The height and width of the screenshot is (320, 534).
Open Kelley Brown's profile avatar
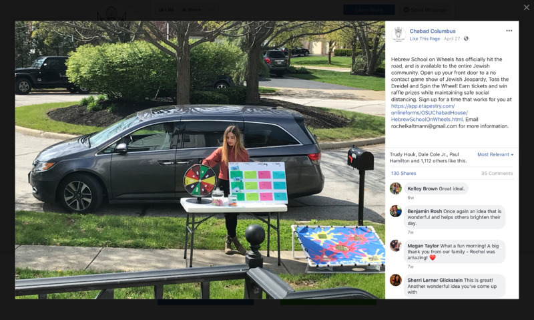[396, 188]
